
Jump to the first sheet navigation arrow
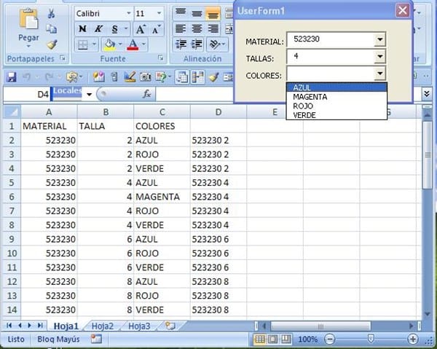[9, 325]
